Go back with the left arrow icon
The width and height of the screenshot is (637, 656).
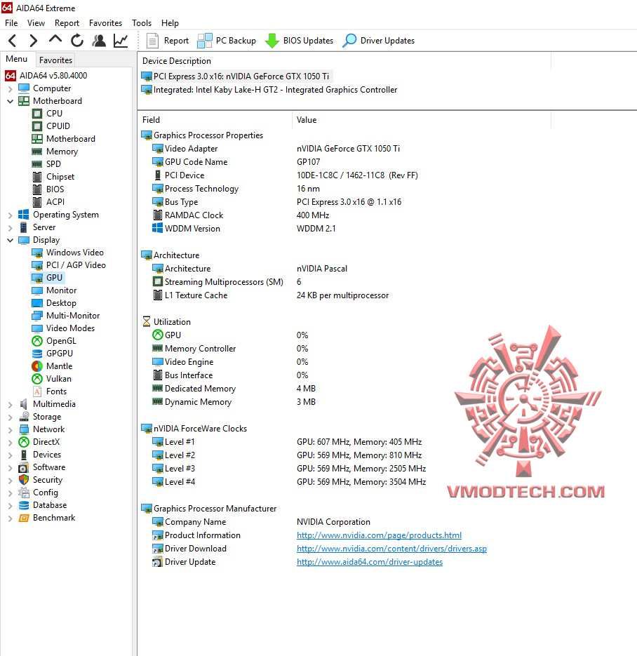tap(13, 41)
